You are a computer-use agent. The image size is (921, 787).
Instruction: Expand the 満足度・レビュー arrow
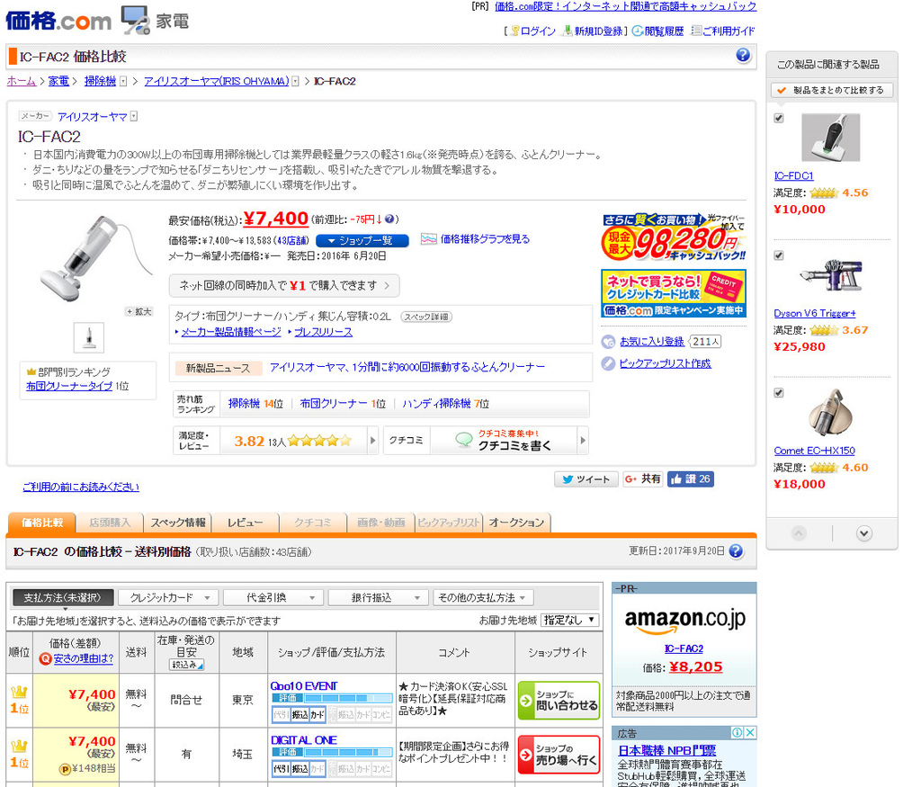pyautogui.click(x=372, y=441)
